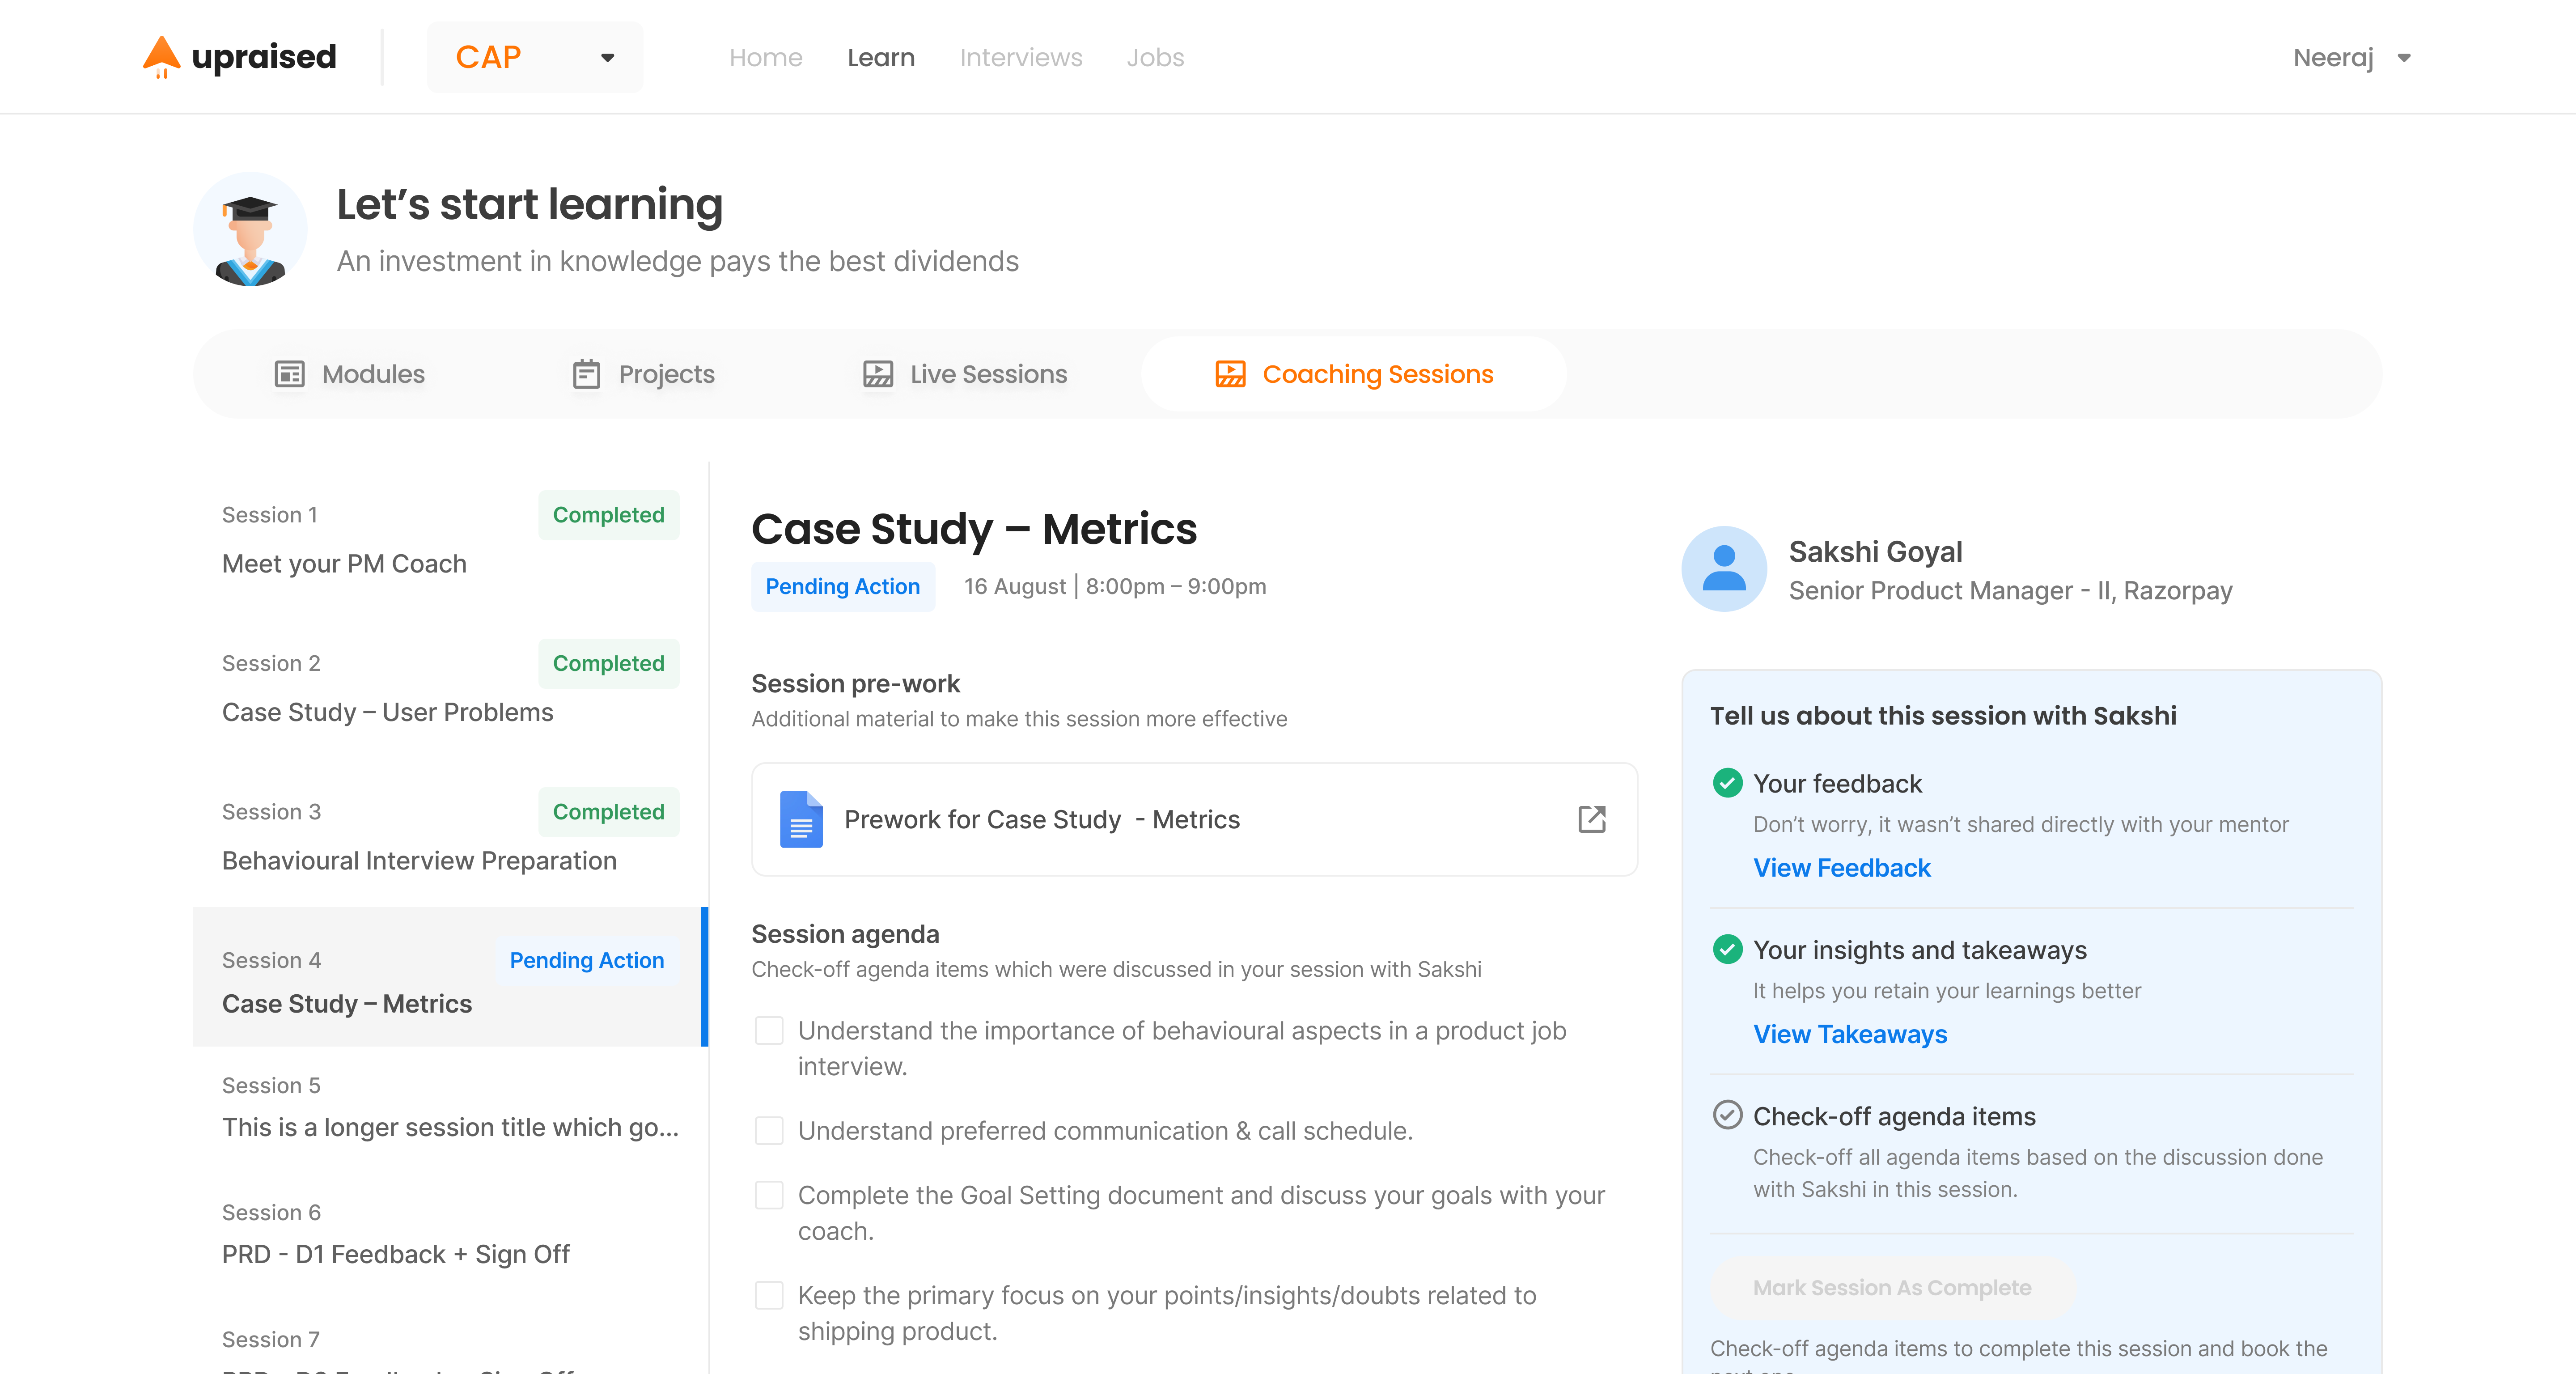Select Session 6 PRD - D1 Feedback

pyautogui.click(x=450, y=1235)
